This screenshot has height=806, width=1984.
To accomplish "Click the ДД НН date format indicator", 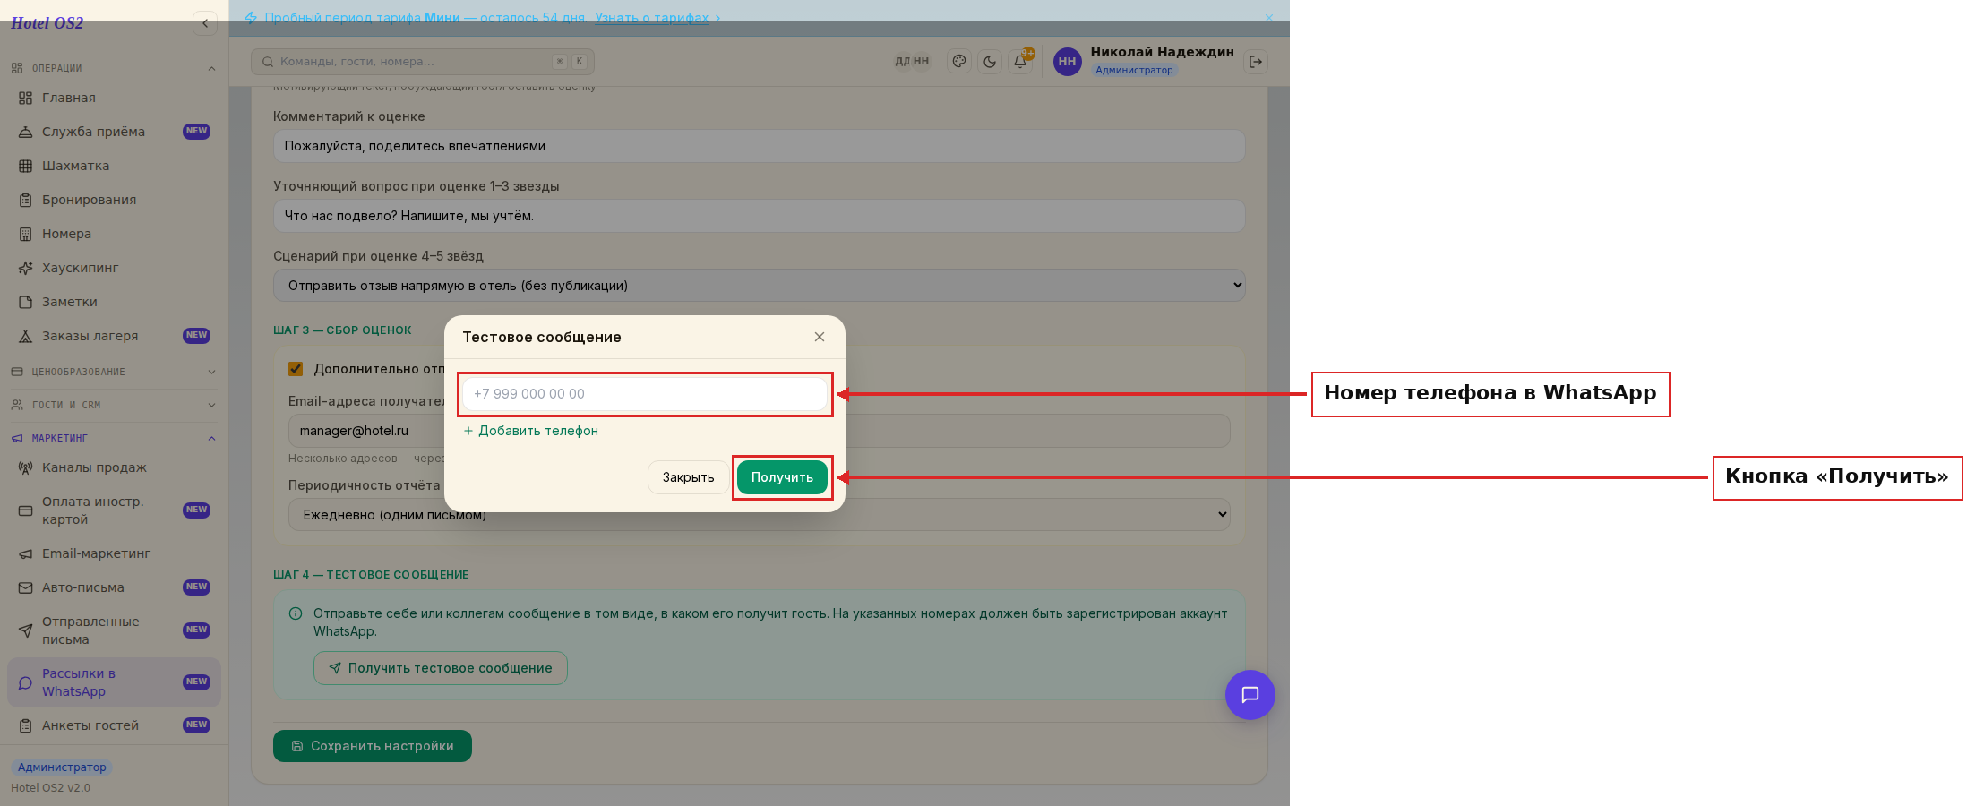I will point(912,62).
